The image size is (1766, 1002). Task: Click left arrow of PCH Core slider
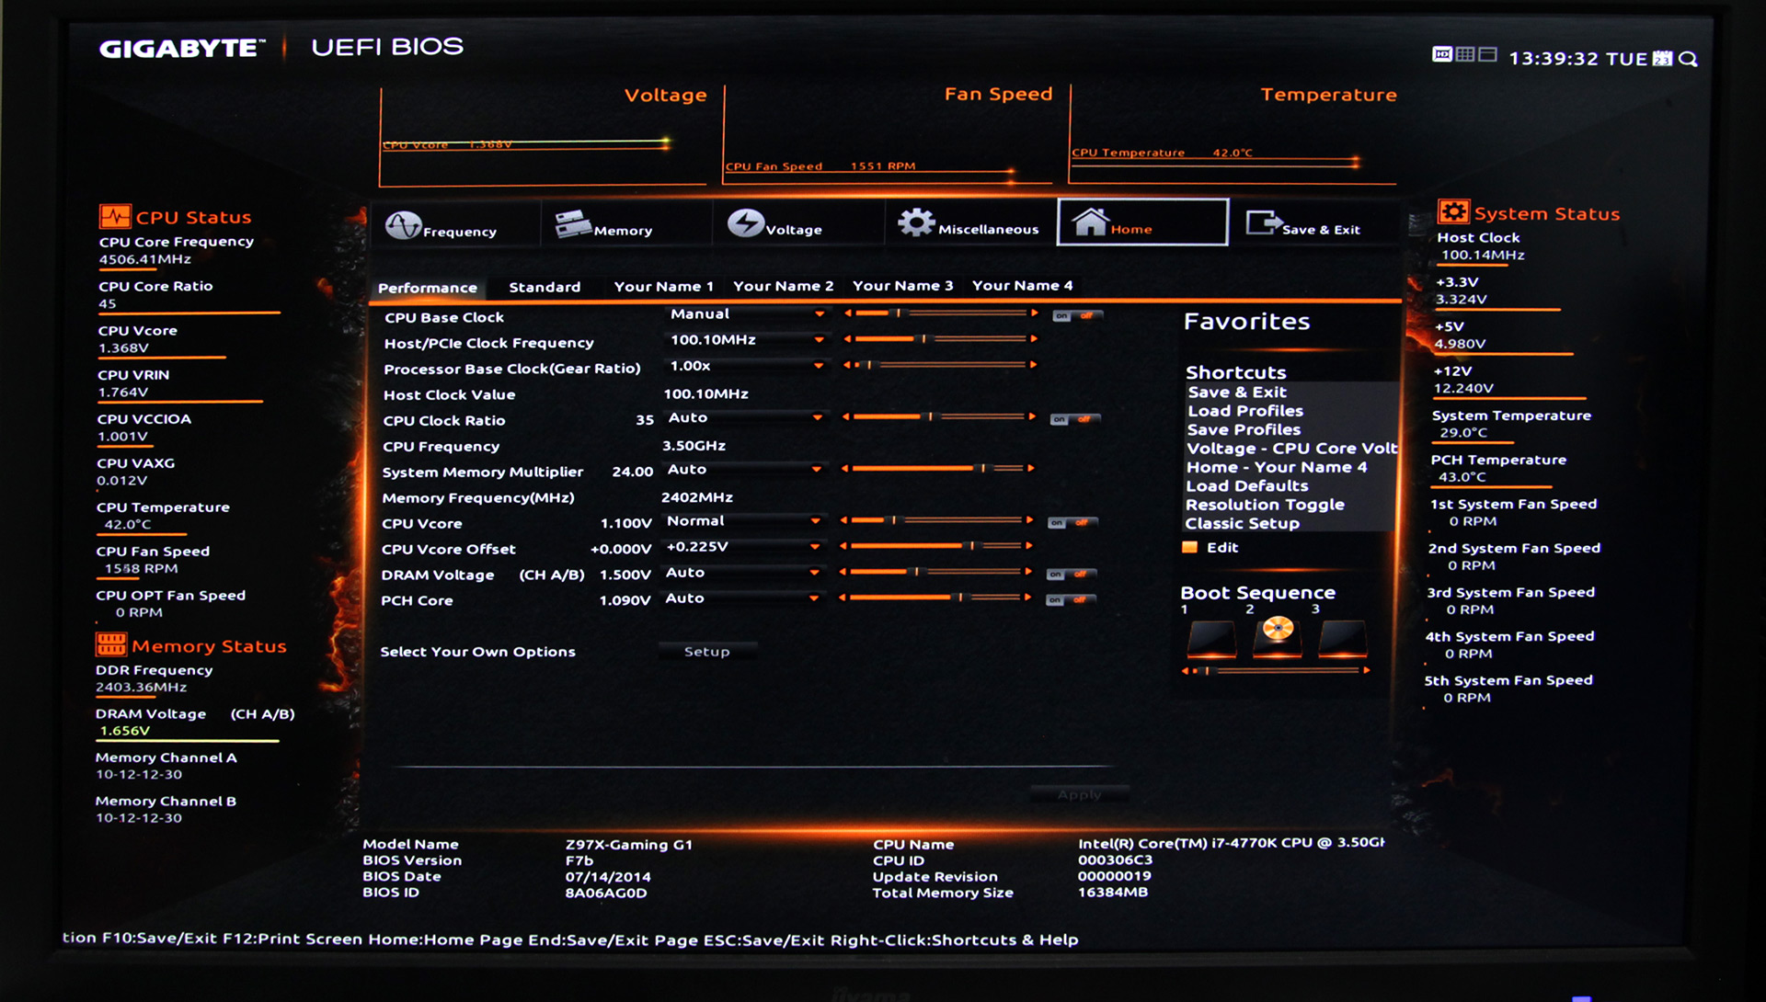843,598
